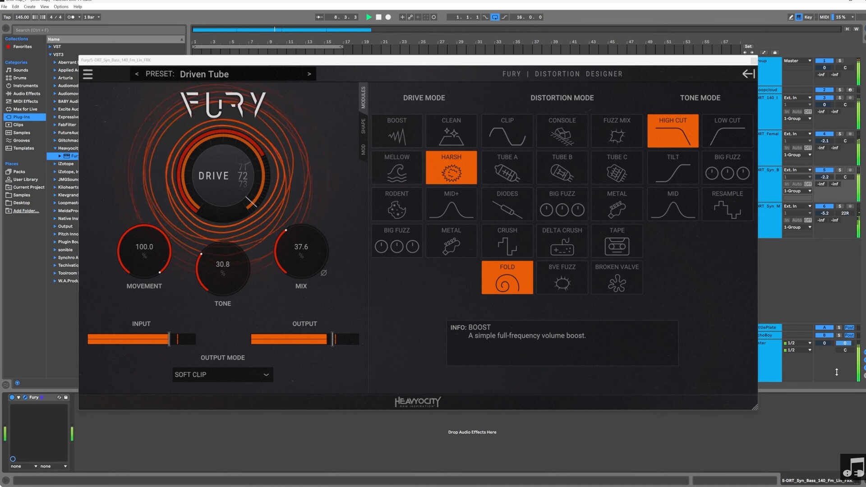Choose the TILT tone mode
The image size is (866, 487).
tap(673, 167)
